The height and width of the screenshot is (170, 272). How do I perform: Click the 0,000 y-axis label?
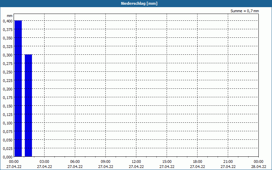pyautogui.click(x=7, y=157)
